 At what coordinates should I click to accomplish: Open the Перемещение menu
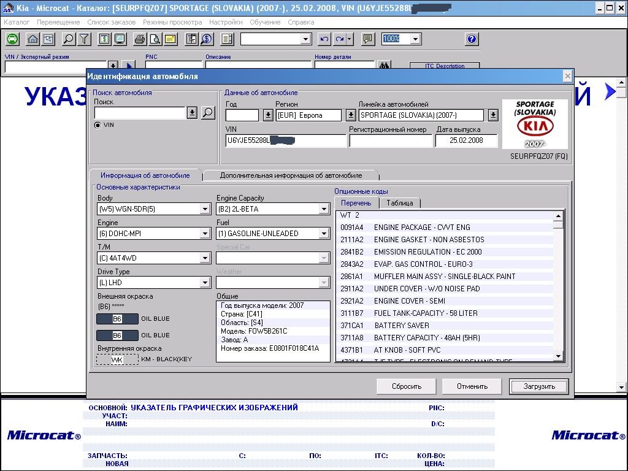tap(58, 22)
